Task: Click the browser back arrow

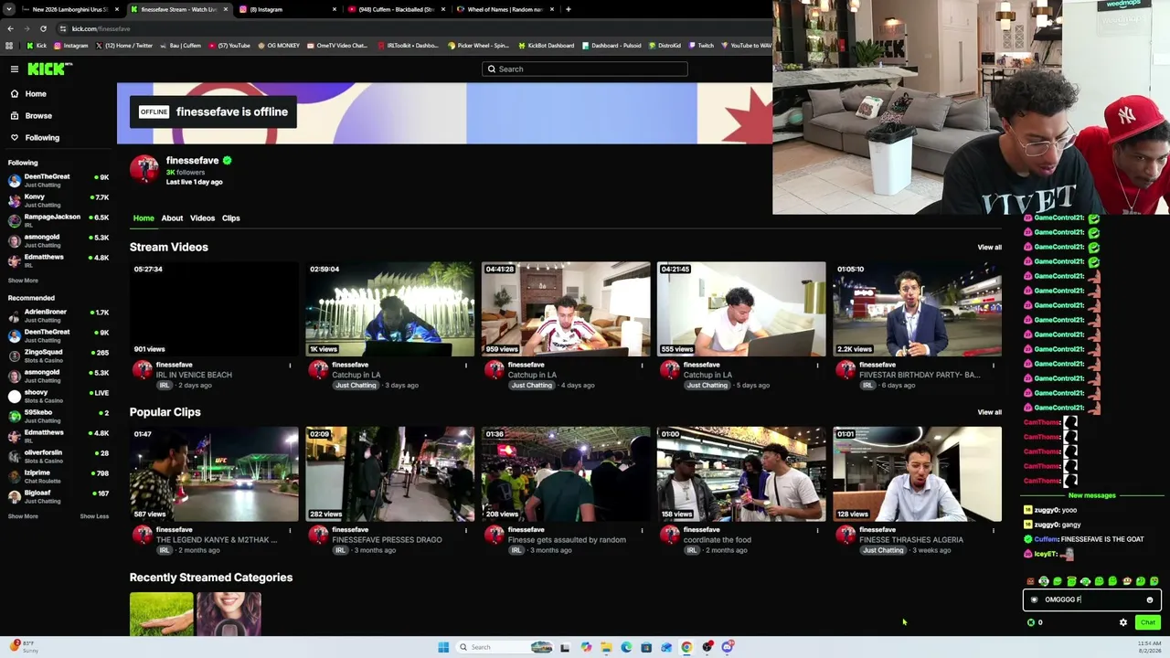Action: (x=9, y=28)
